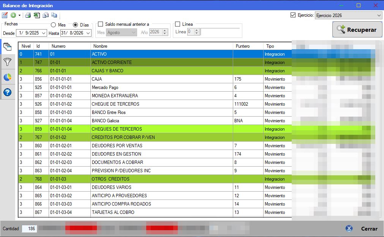This screenshot has width=384, height=237.
Task: Print the balance with the printer icon
Action: pyautogui.click(x=28, y=15)
